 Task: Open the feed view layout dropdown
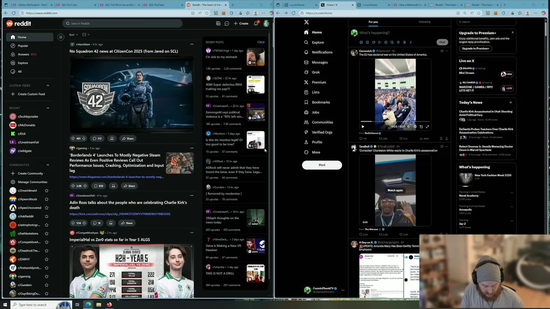point(86,34)
